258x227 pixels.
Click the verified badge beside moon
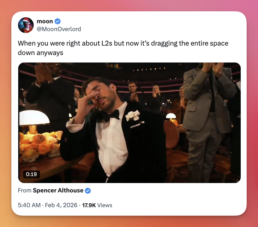tap(58, 21)
